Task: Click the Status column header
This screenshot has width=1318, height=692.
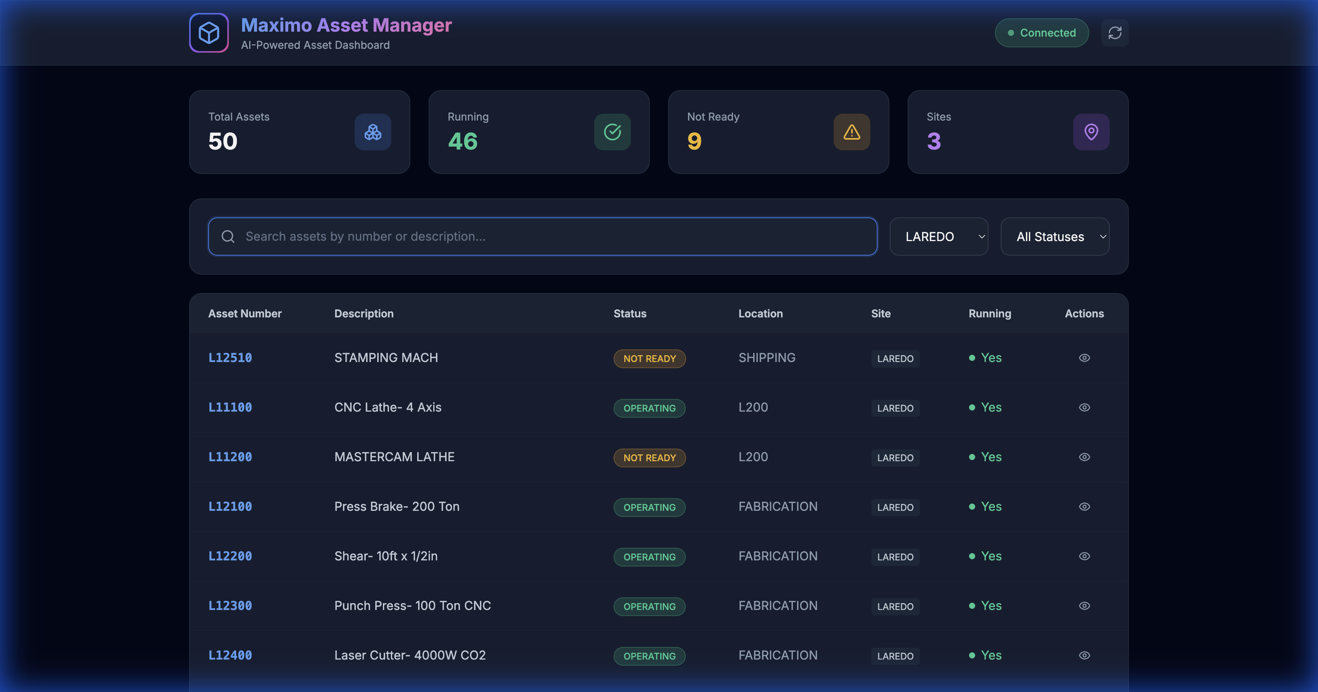Action: pyautogui.click(x=630, y=314)
